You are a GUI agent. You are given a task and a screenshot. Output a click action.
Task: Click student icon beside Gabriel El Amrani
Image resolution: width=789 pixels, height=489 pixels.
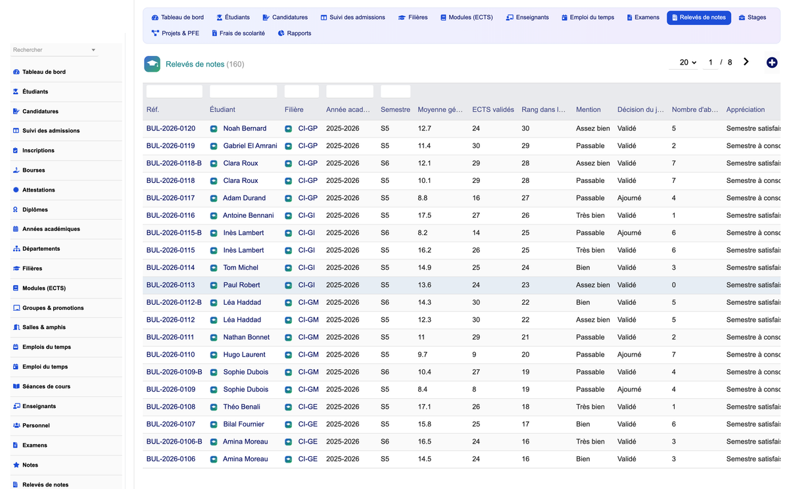214,146
